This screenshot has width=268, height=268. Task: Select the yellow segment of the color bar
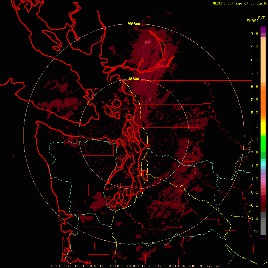[x=263, y=127]
